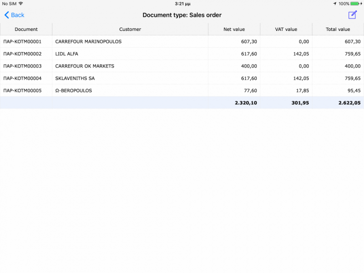Click net value 617,60 in SKLAVENITHS SA row
Image resolution: width=364 pixels, height=273 pixels.
[x=249, y=78]
